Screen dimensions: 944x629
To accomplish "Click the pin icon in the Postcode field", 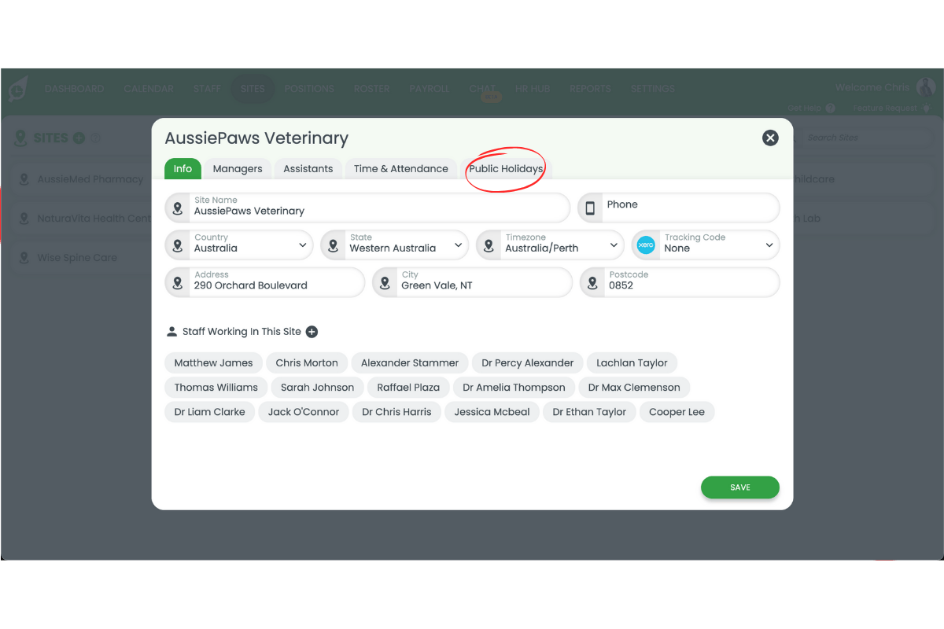I will (x=592, y=283).
